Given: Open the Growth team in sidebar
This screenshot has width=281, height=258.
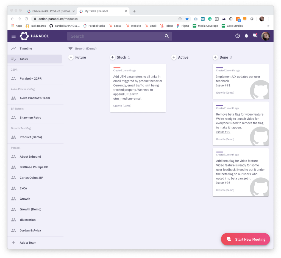Looking at the screenshot, I should point(35,199).
